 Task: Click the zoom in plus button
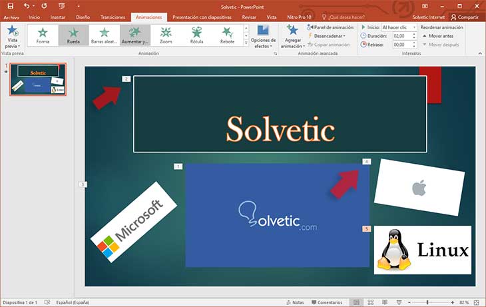click(453, 302)
